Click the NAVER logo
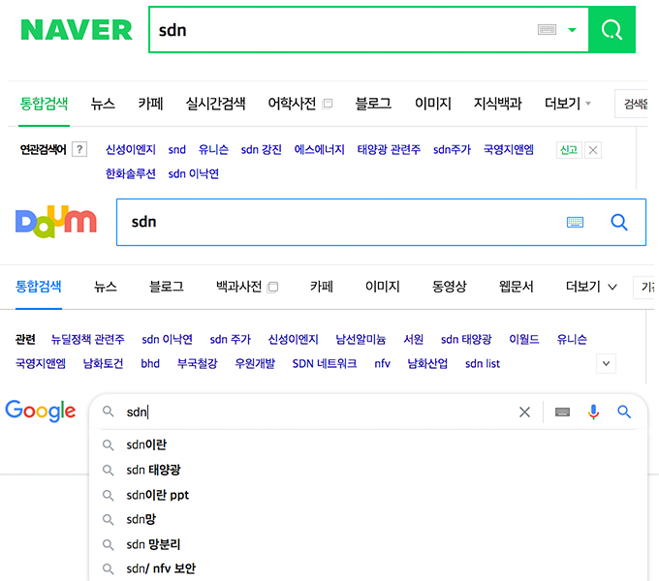 [x=77, y=30]
